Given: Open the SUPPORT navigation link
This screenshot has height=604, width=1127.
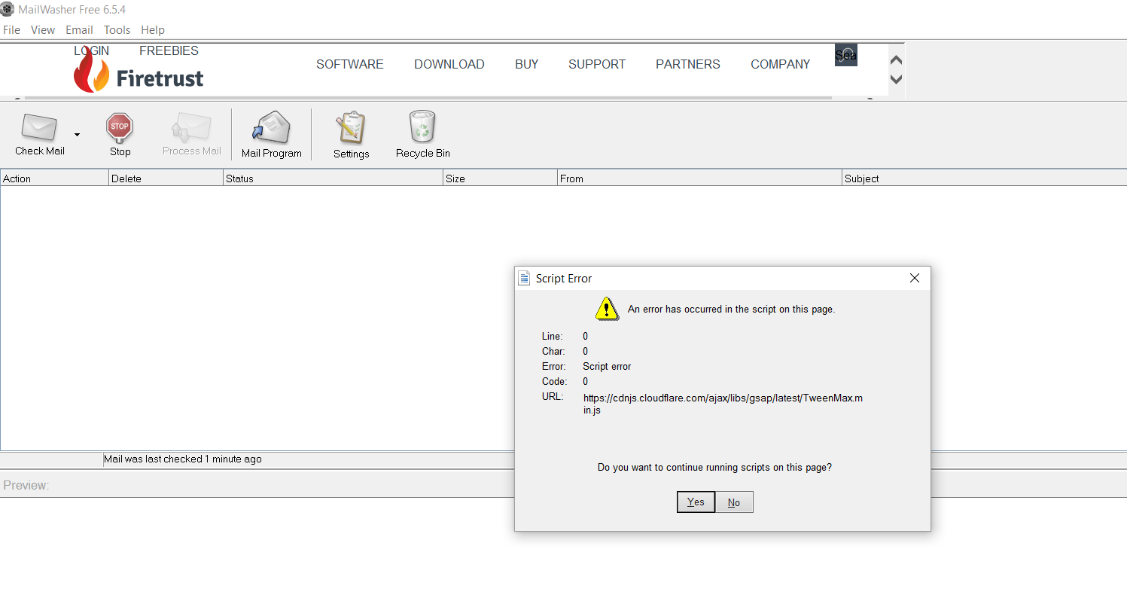Looking at the screenshot, I should pyautogui.click(x=597, y=65).
